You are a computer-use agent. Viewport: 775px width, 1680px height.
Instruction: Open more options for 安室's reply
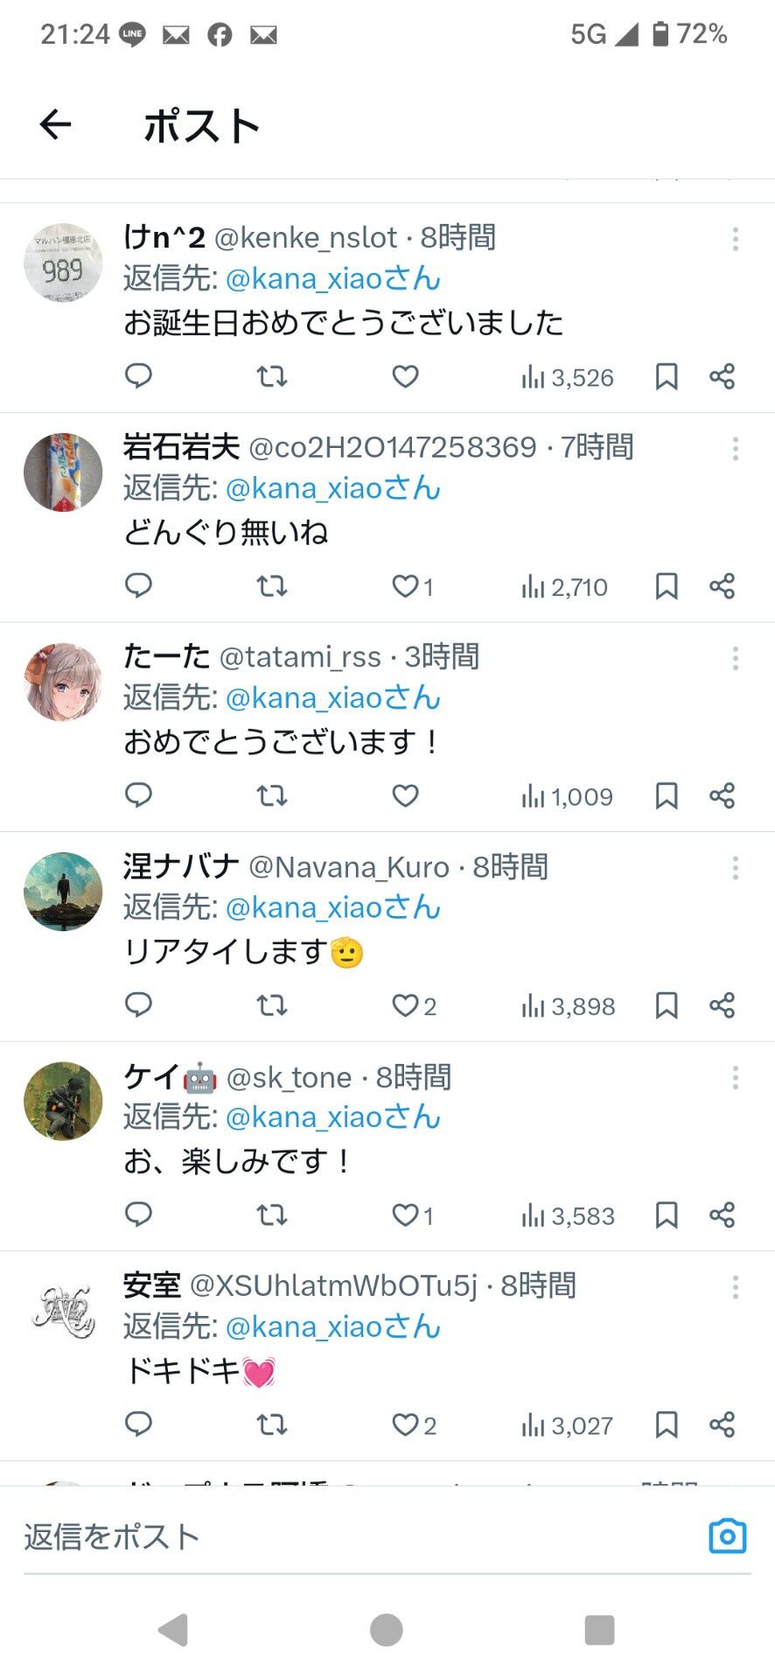click(x=736, y=1287)
